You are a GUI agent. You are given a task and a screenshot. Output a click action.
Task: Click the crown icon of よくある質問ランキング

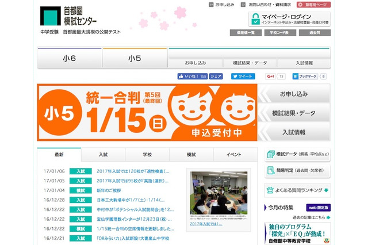coord(270,190)
